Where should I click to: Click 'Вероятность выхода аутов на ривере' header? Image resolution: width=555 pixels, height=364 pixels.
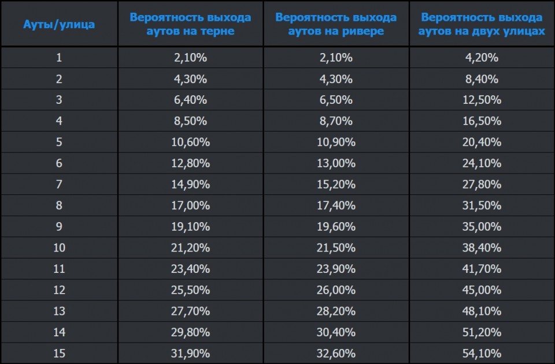tap(336, 24)
